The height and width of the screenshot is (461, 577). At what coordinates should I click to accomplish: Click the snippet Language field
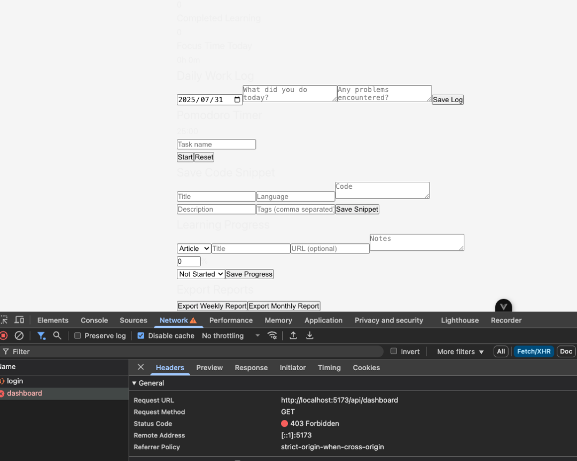point(295,196)
